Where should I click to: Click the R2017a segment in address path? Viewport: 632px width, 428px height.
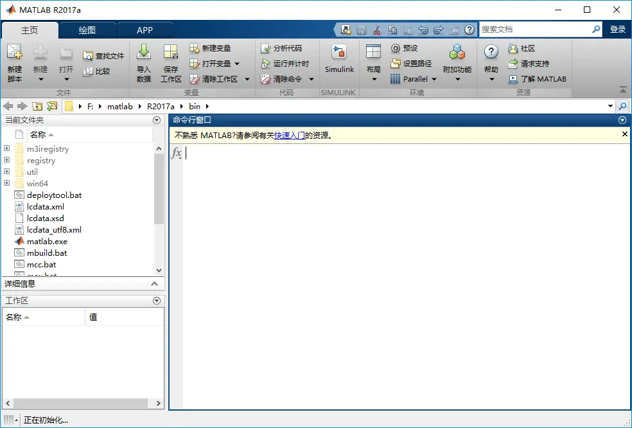[x=161, y=107]
